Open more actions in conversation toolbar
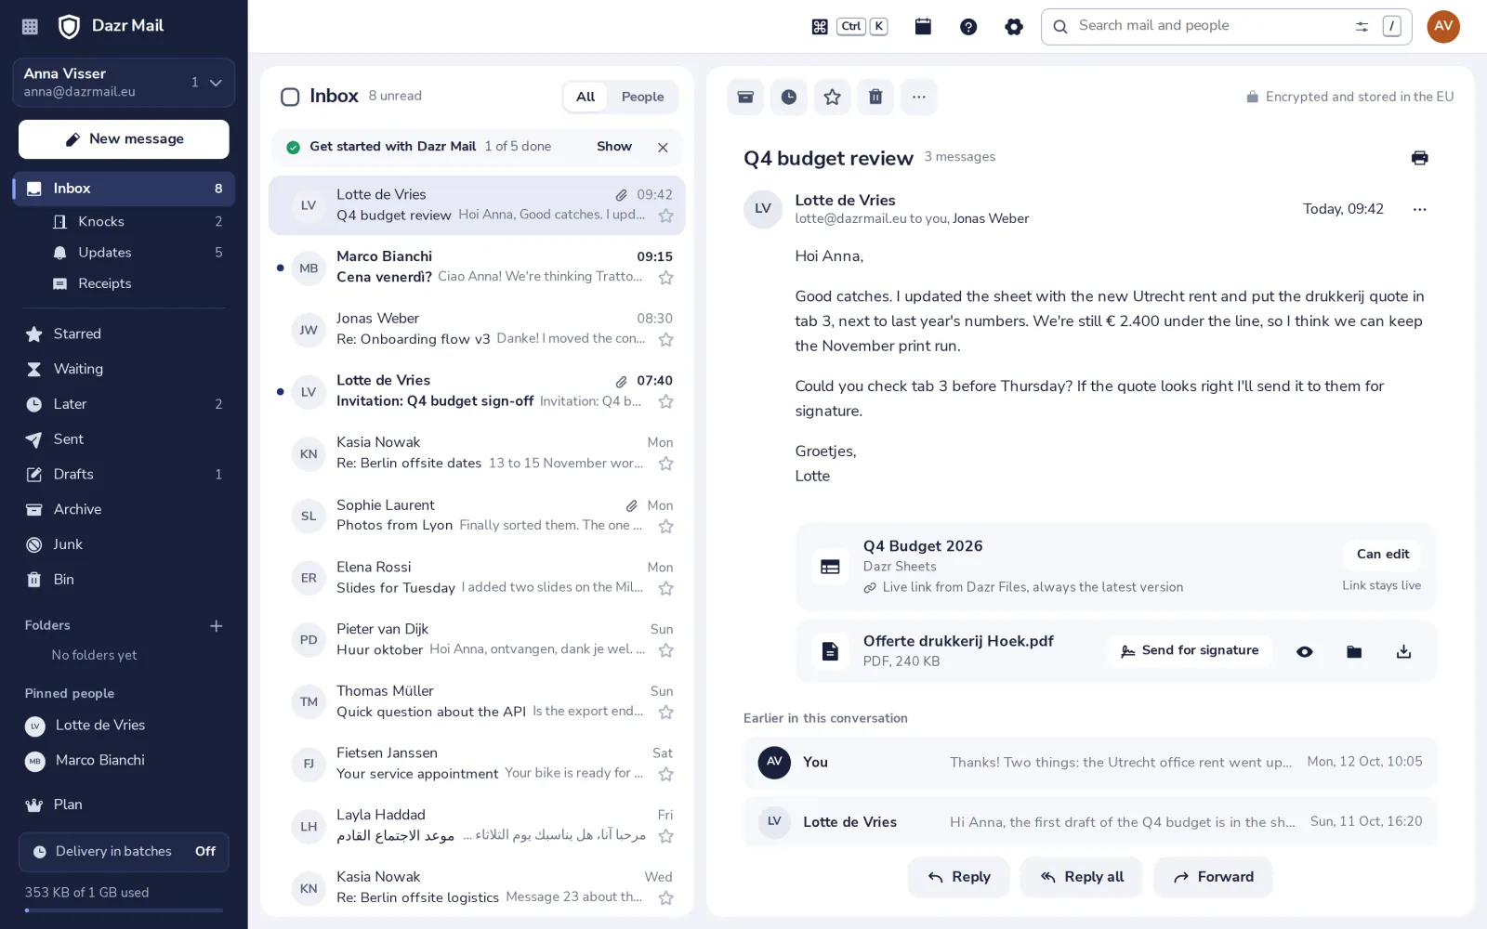This screenshot has width=1487, height=929. [x=919, y=97]
